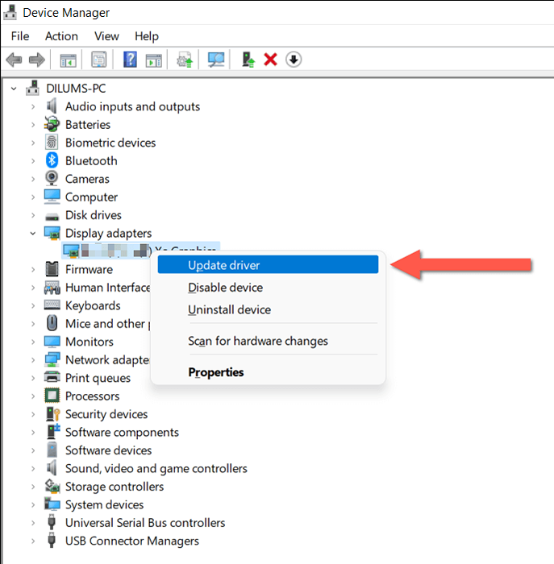Click the down-arrow Disable device toolbar icon
554x564 pixels.
pos(294,60)
